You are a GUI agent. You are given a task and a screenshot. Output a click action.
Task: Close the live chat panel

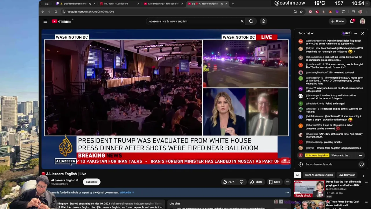tap(363, 33)
